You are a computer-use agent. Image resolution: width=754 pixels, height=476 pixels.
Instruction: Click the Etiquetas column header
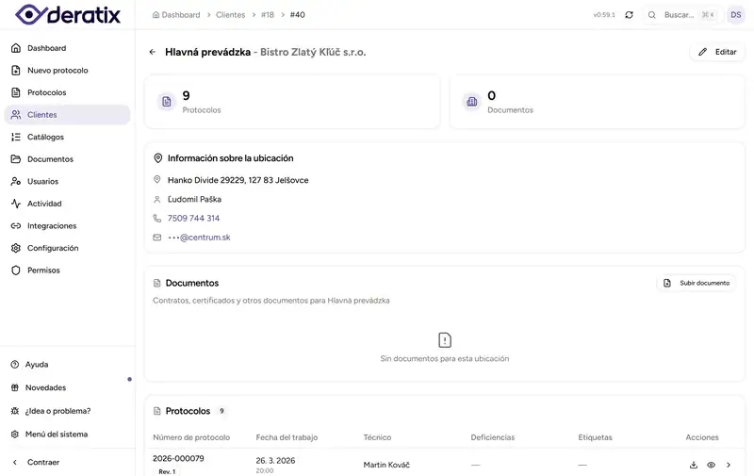tap(595, 437)
